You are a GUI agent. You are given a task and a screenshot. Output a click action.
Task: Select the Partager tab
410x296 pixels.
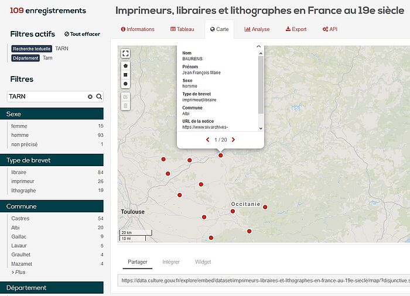(138, 262)
